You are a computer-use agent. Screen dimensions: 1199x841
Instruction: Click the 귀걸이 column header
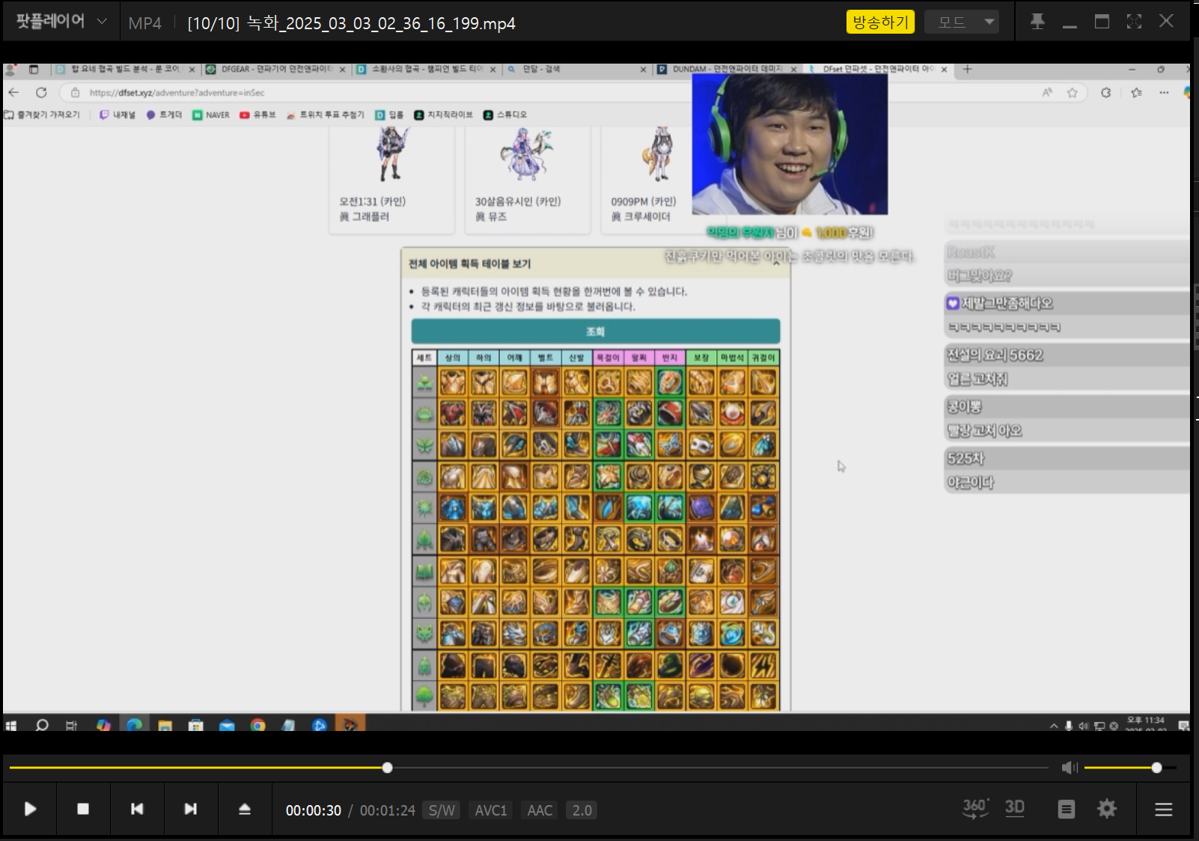763,358
